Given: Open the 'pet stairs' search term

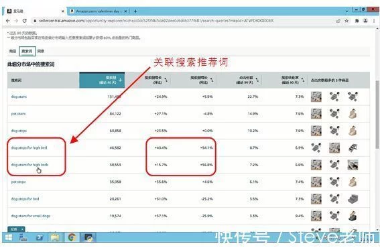Looking at the screenshot, I should (18, 114).
